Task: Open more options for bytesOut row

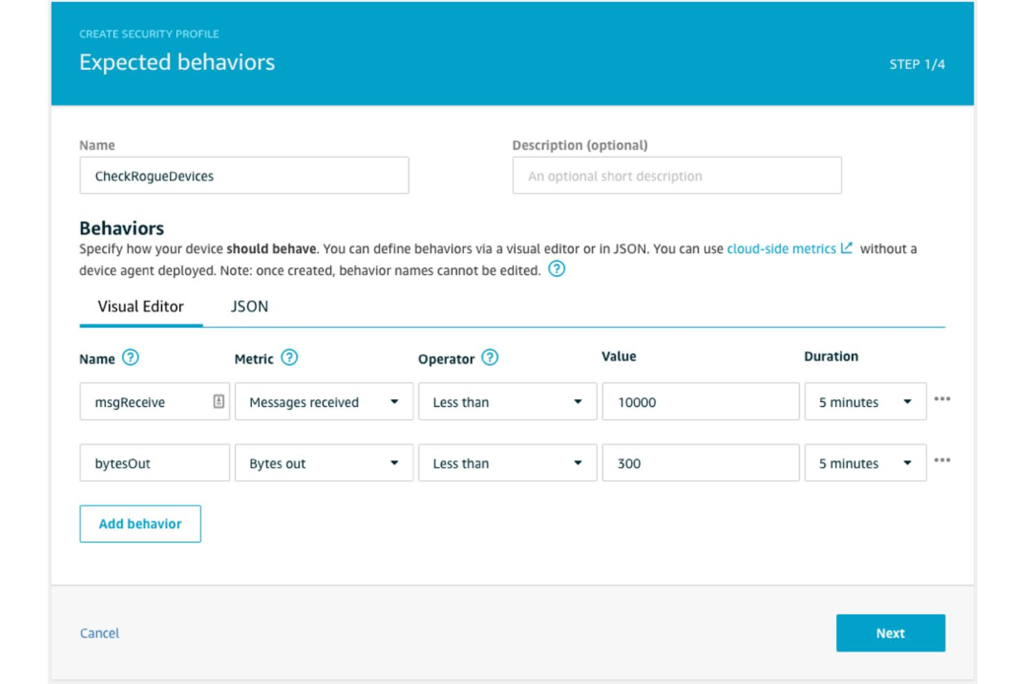Action: click(x=942, y=459)
